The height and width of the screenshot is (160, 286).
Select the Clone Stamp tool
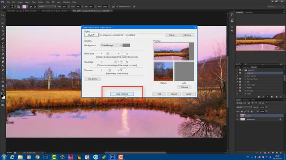3,46
